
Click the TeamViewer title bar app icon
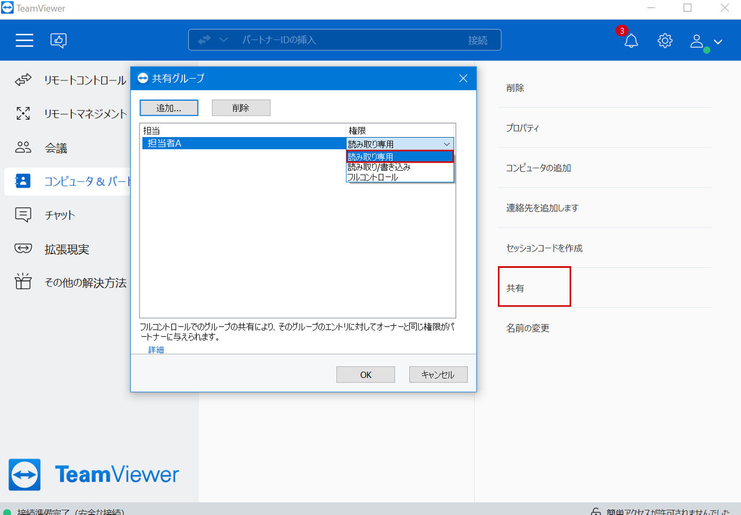(x=8, y=8)
